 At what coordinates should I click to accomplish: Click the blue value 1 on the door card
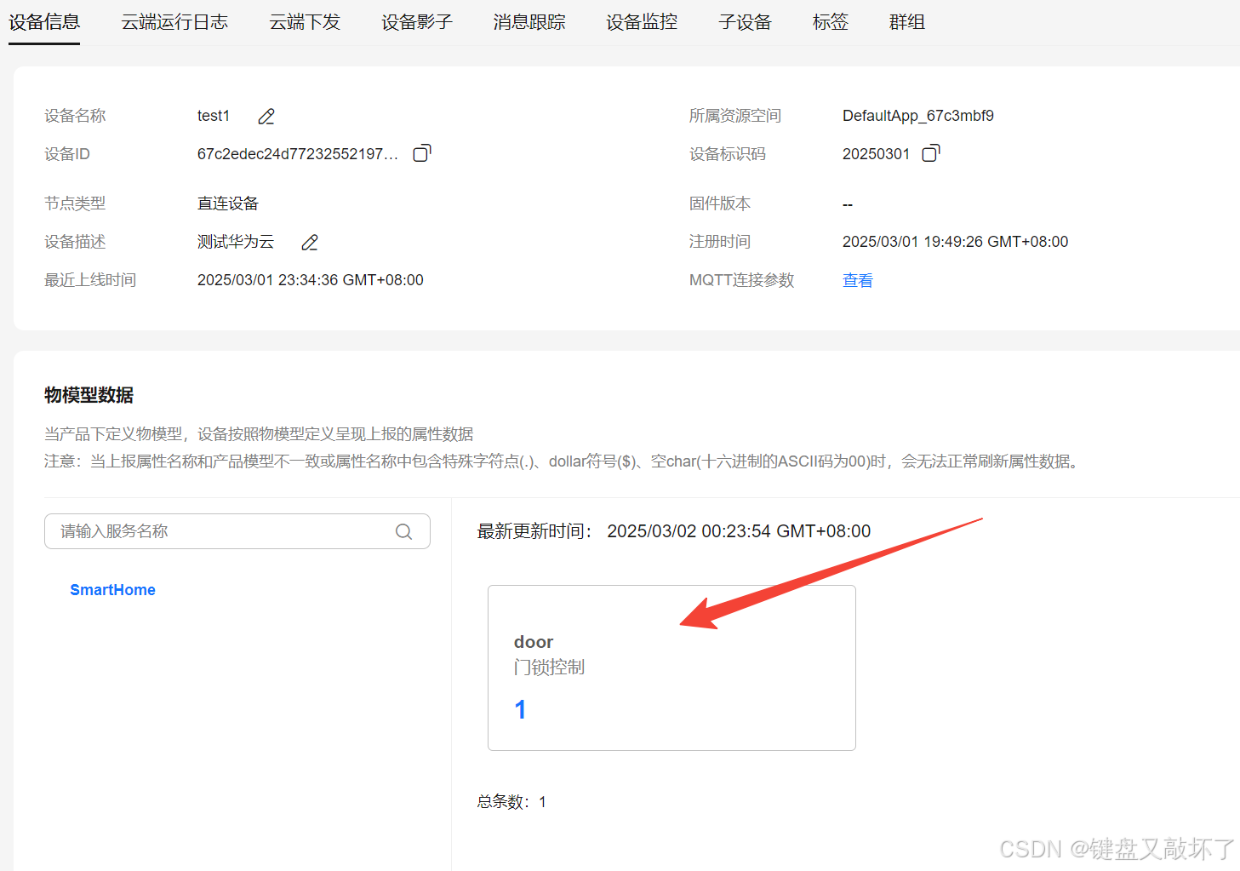pyautogui.click(x=520, y=708)
